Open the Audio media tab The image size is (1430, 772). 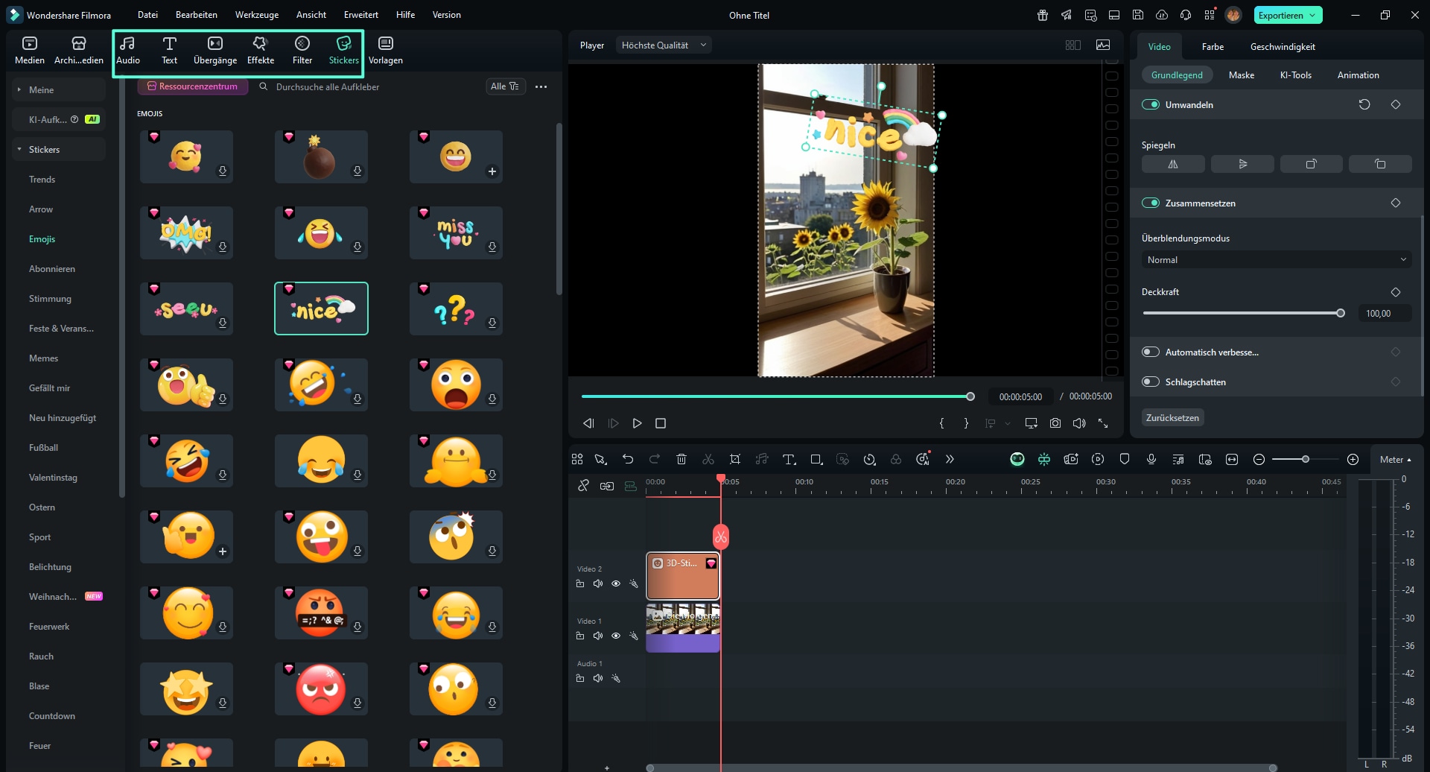tap(128, 51)
